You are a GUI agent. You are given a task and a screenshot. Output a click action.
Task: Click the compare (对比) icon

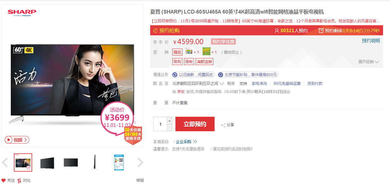click(19, 180)
